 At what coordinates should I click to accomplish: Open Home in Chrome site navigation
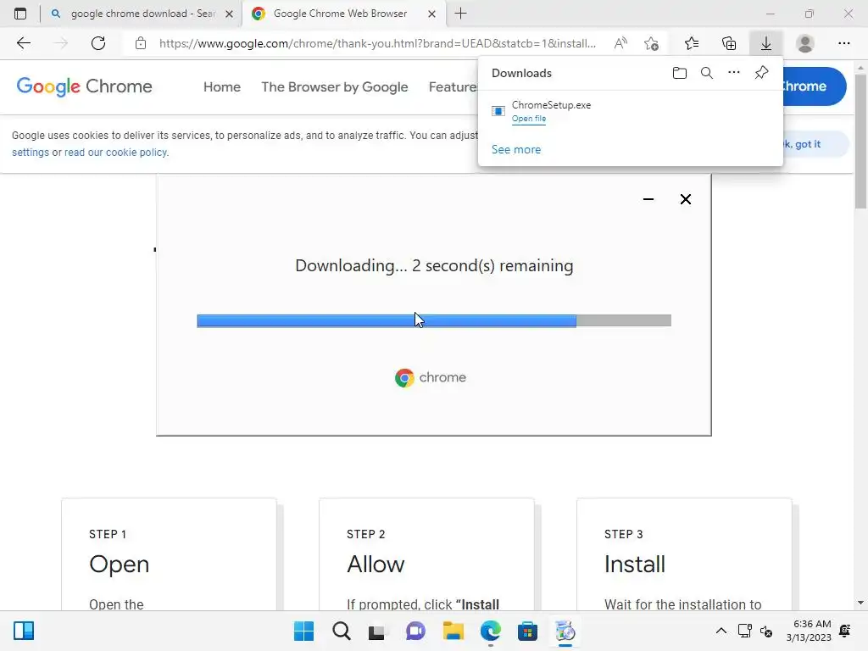tap(222, 87)
